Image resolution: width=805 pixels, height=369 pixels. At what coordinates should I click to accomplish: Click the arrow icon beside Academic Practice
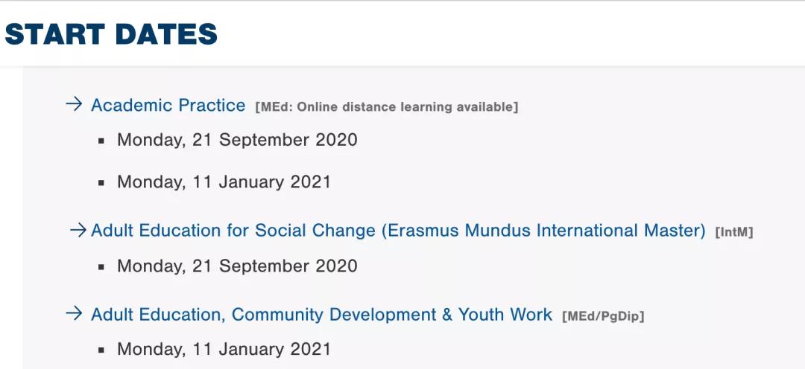(x=74, y=105)
